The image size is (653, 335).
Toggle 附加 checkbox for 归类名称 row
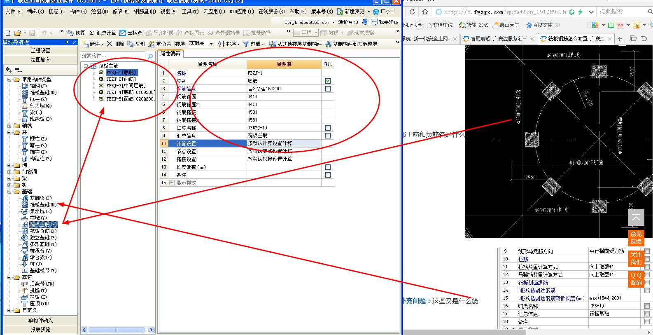click(x=328, y=128)
